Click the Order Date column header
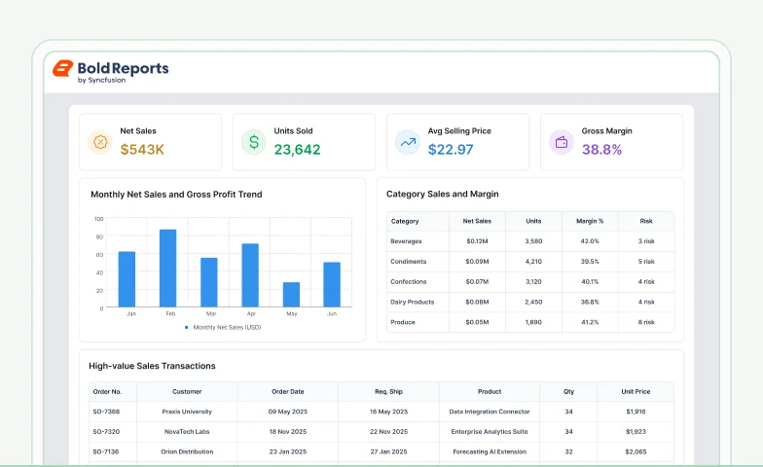Image resolution: width=763 pixels, height=467 pixels. pos(288,391)
